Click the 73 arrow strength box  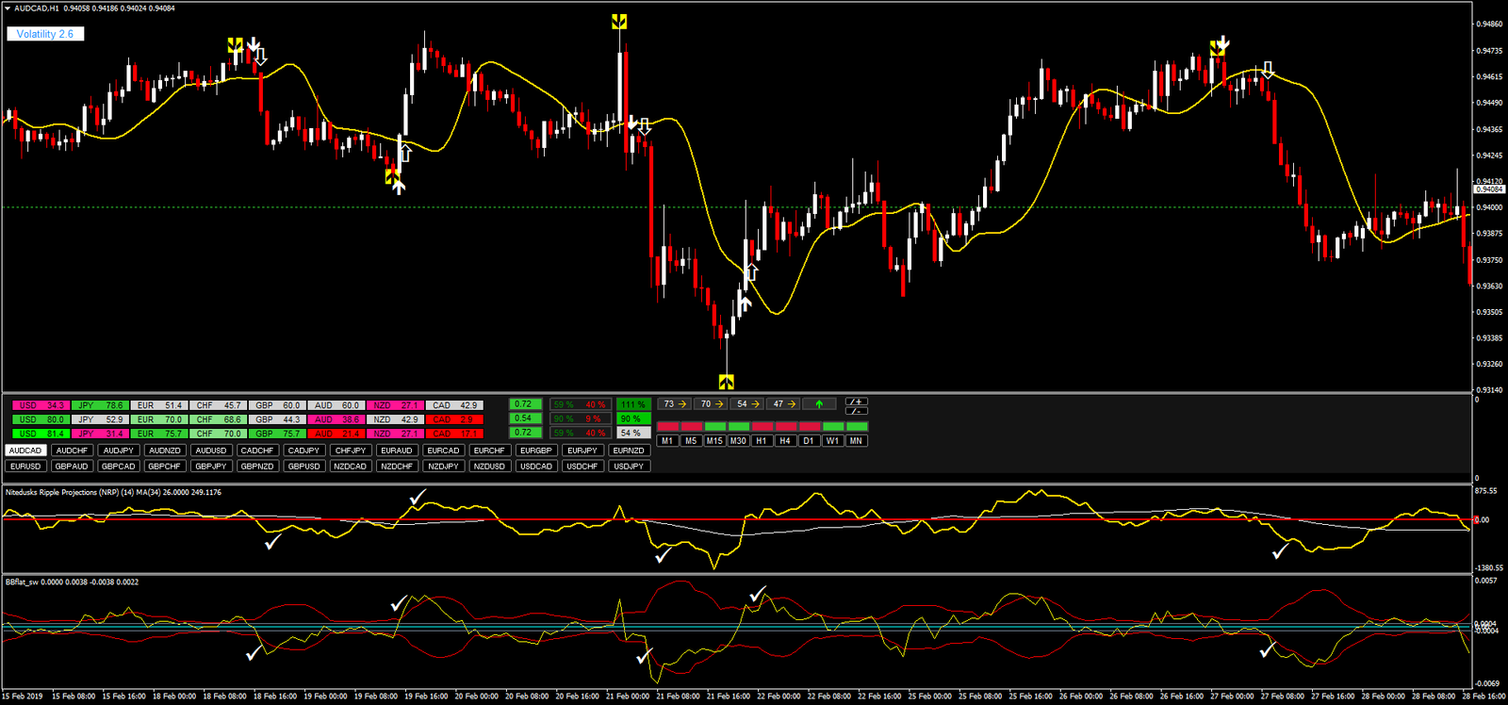(674, 404)
